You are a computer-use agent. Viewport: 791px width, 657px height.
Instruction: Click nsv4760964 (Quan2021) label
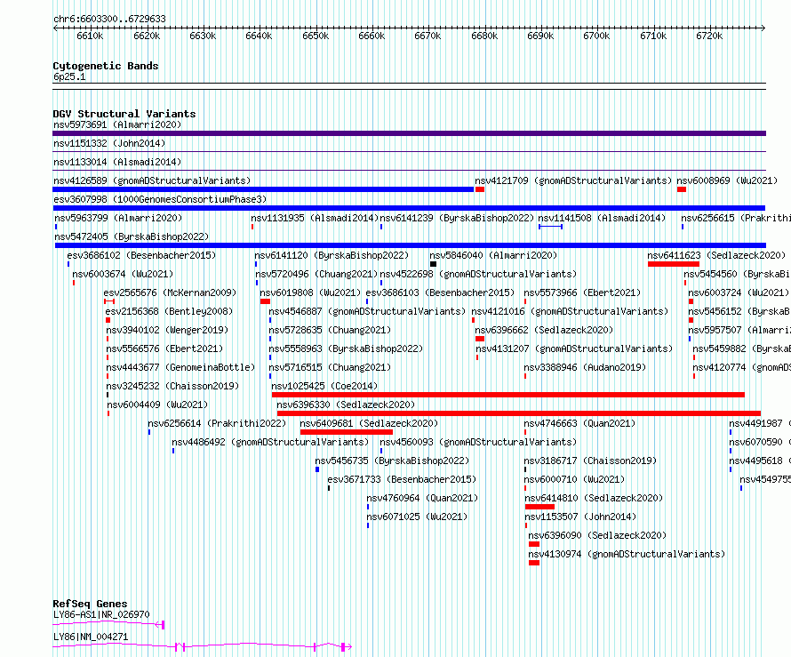[422, 498]
